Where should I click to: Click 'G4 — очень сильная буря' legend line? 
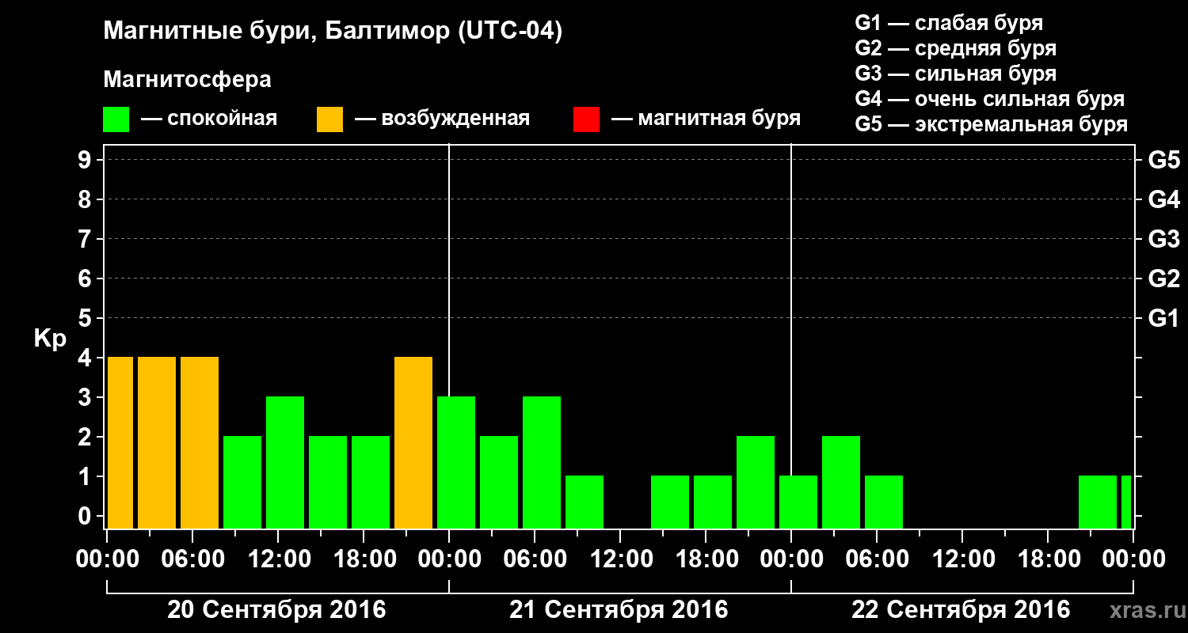[x=989, y=99]
